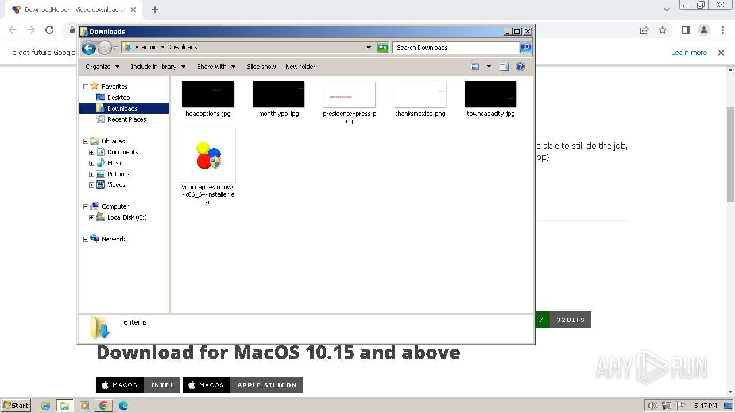
Task: Select the Videos library
Action: (x=116, y=185)
